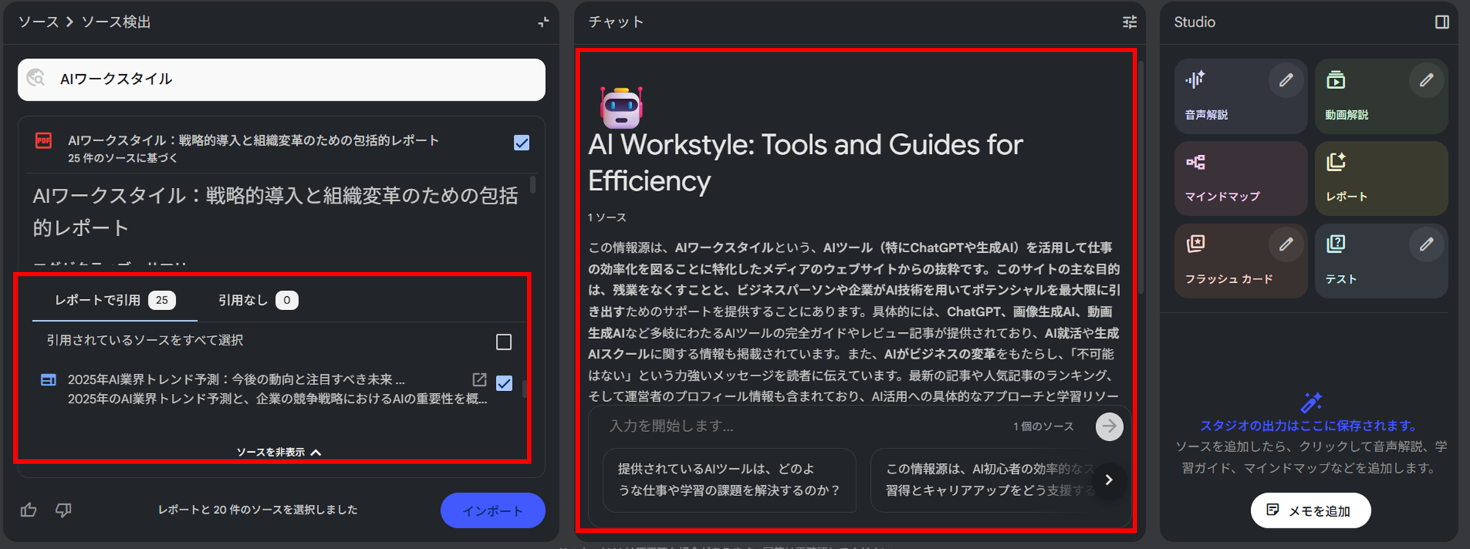This screenshot has height=549, width=1470.
Task: Collapse the source discovery panel icon
Action: [x=543, y=22]
